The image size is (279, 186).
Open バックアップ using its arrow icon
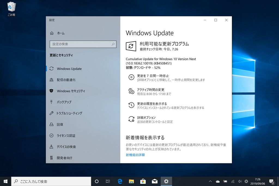pyautogui.click(x=51, y=102)
